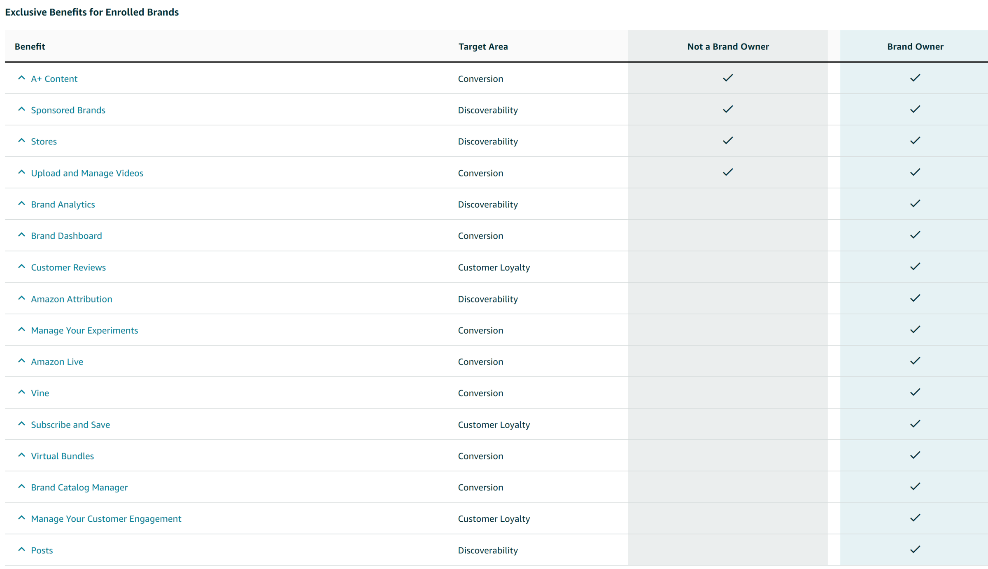Click 'Conversion' in the A+ Content row
This screenshot has height=569, width=988.
click(x=480, y=79)
